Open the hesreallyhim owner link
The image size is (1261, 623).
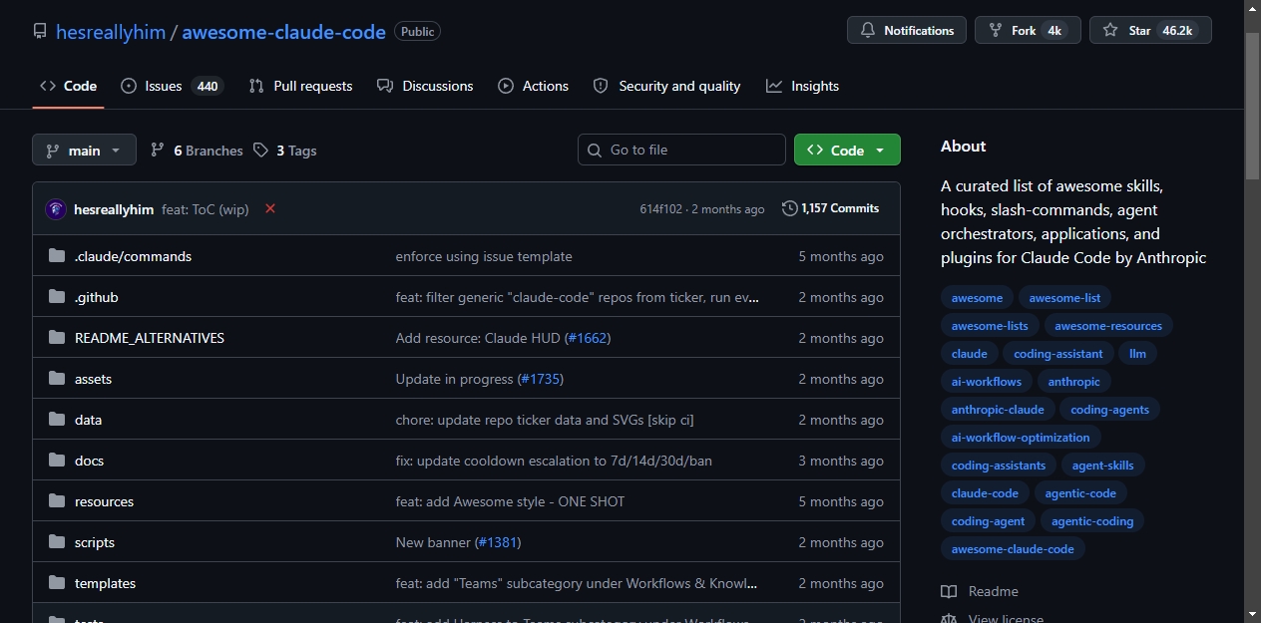[111, 32]
